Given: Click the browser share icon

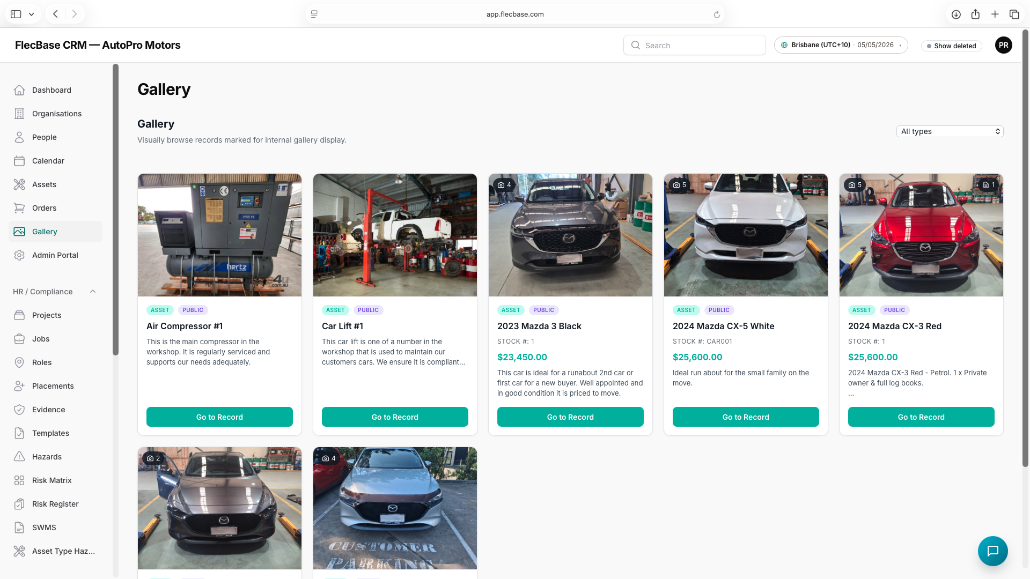Looking at the screenshot, I should coord(975,14).
